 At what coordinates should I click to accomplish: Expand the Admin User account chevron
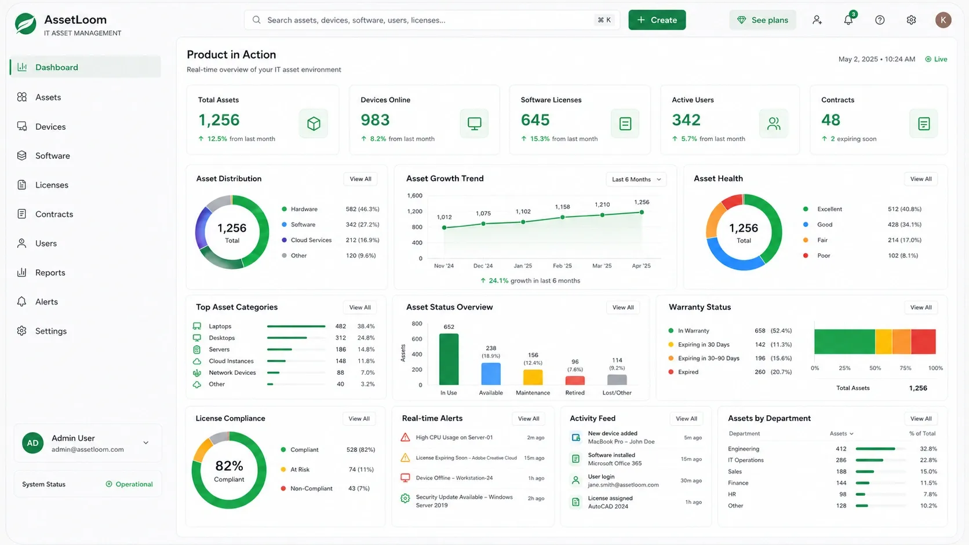tap(146, 442)
